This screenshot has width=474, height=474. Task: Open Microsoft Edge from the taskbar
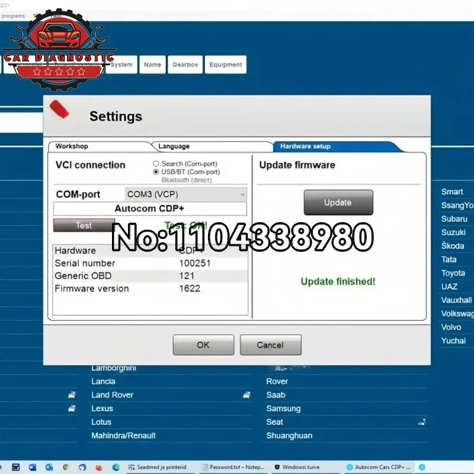116,467
